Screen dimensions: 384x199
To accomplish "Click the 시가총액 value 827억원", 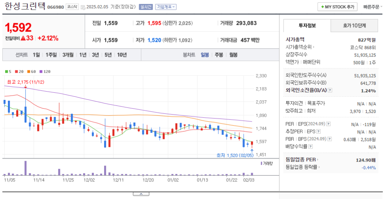I will click(x=367, y=40).
